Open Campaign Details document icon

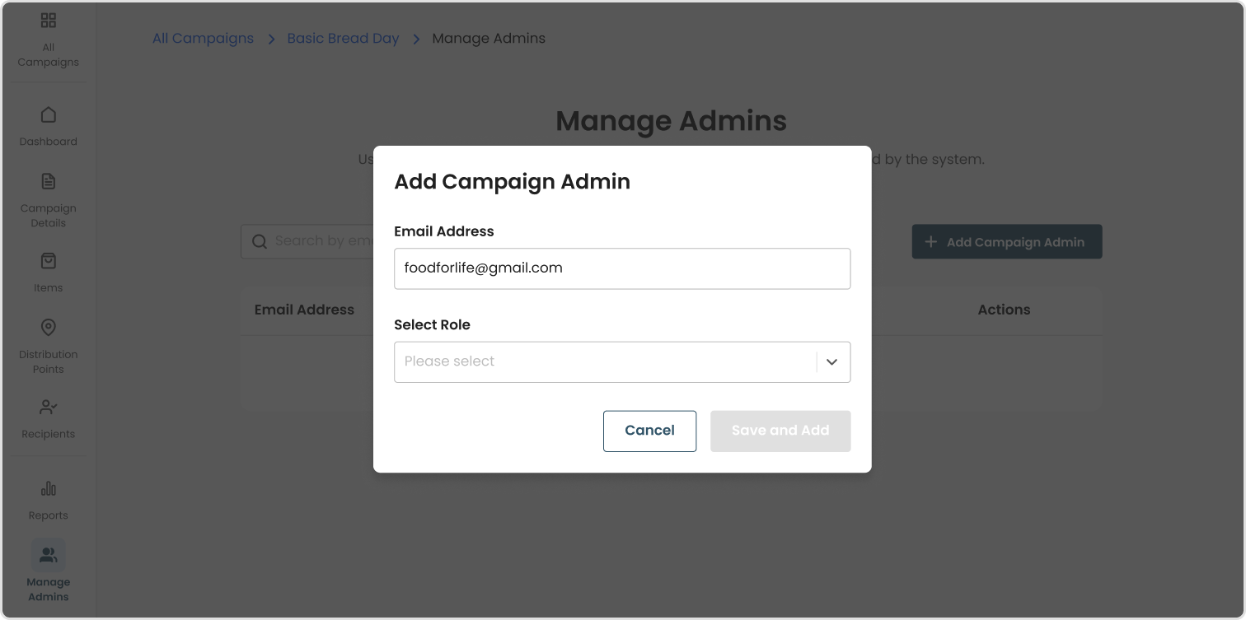pyautogui.click(x=49, y=181)
